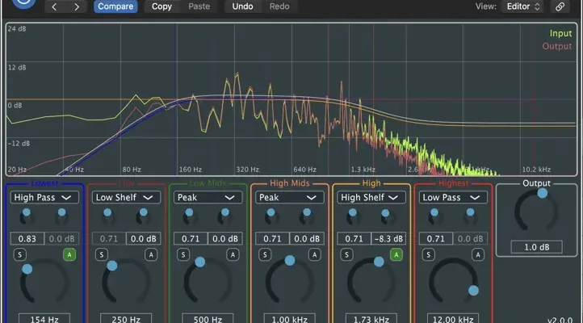Expand the Low Pass filter type dropdown
This screenshot has width=583, height=323.
tap(452, 197)
